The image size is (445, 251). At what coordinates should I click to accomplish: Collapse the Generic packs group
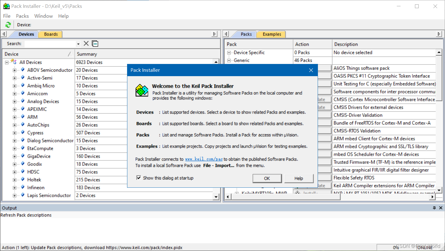tap(229, 60)
